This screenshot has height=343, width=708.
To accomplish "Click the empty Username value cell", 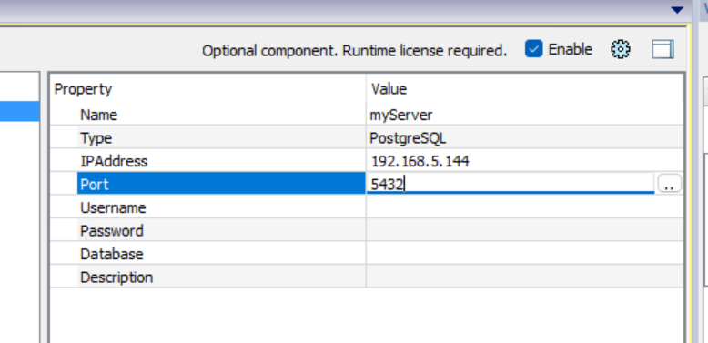I will (525, 207).
